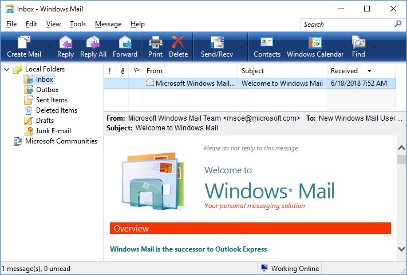
Task: Click "Windows Mail is the successor" heading
Action: (x=188, y=249)
